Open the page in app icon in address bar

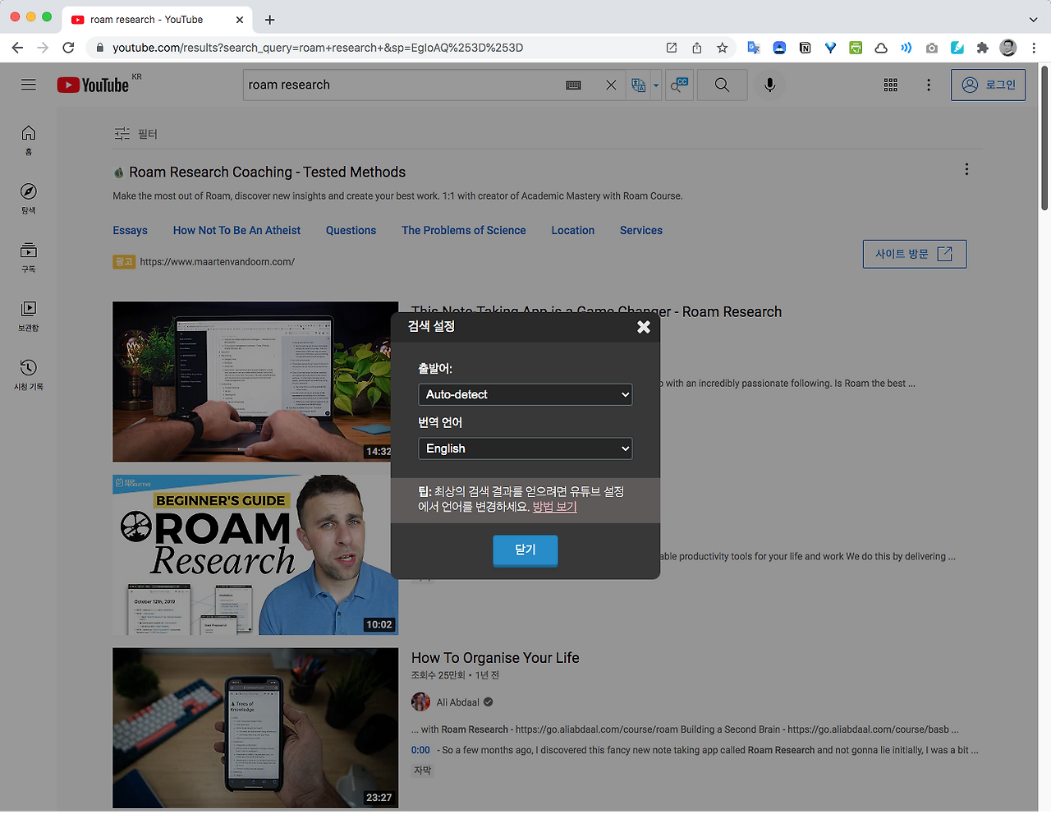[x=672, y=48]
